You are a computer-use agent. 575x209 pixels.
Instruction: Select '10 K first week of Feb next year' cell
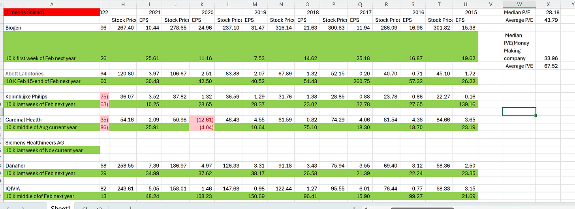point(53,47)
